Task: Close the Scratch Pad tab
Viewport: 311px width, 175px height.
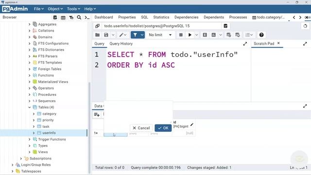Action: pyautogui.click(x=278, y=43)
